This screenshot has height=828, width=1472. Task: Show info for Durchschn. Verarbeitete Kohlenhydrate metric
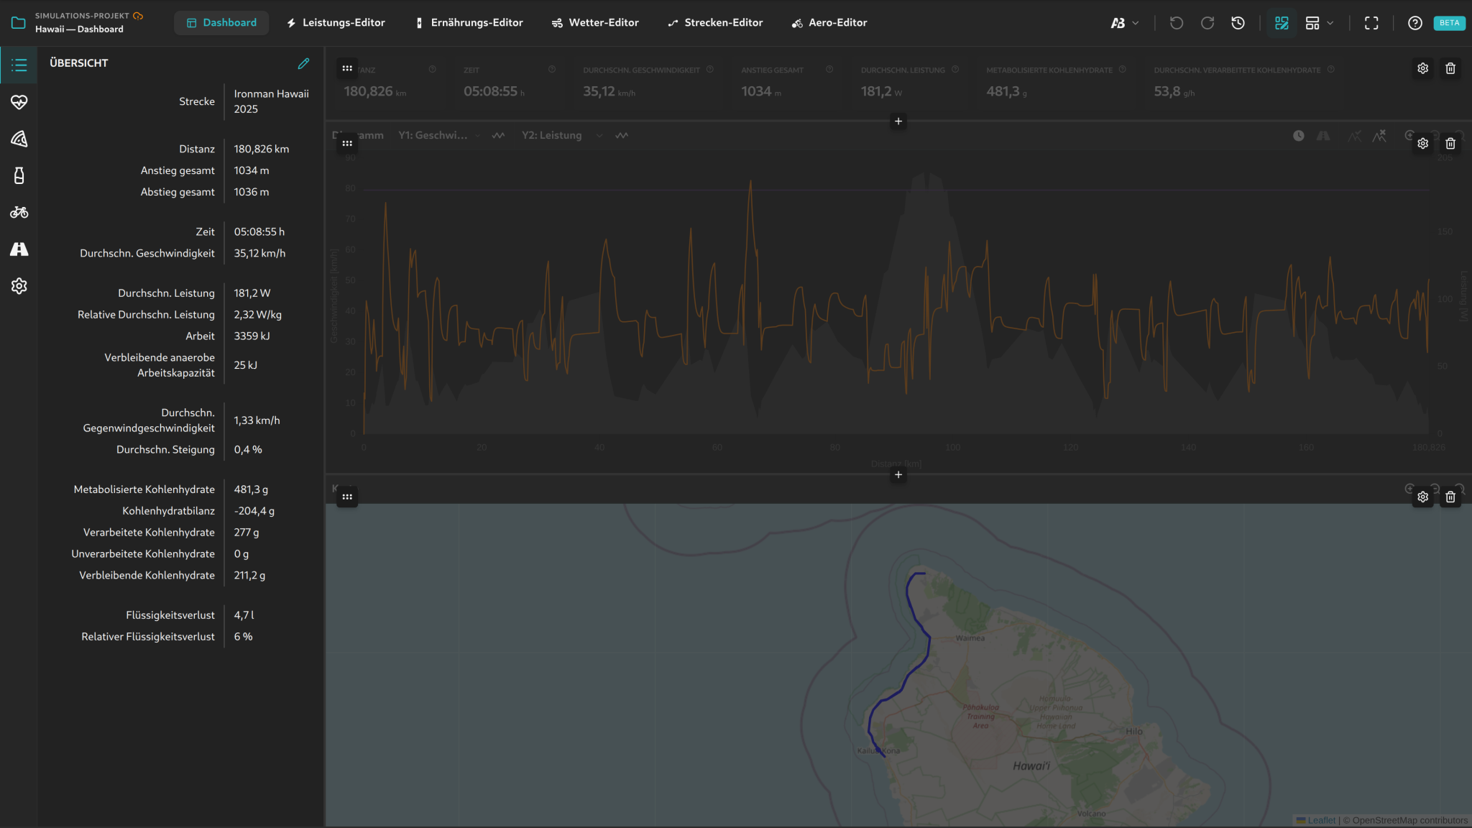(x=1331, y=70)
